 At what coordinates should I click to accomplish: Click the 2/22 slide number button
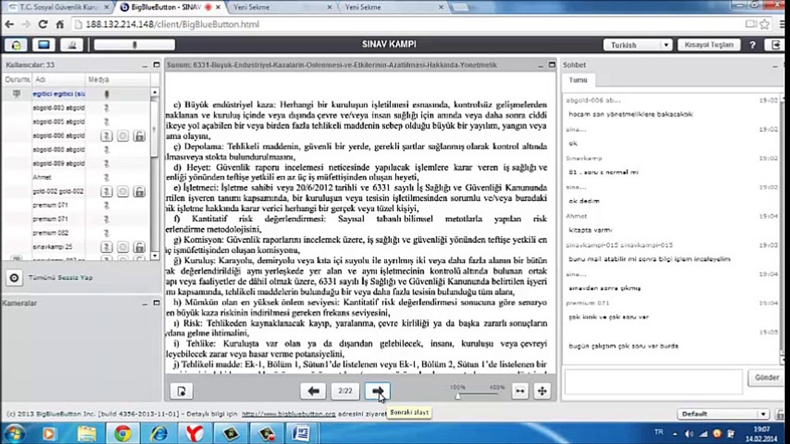coord(345,391)
